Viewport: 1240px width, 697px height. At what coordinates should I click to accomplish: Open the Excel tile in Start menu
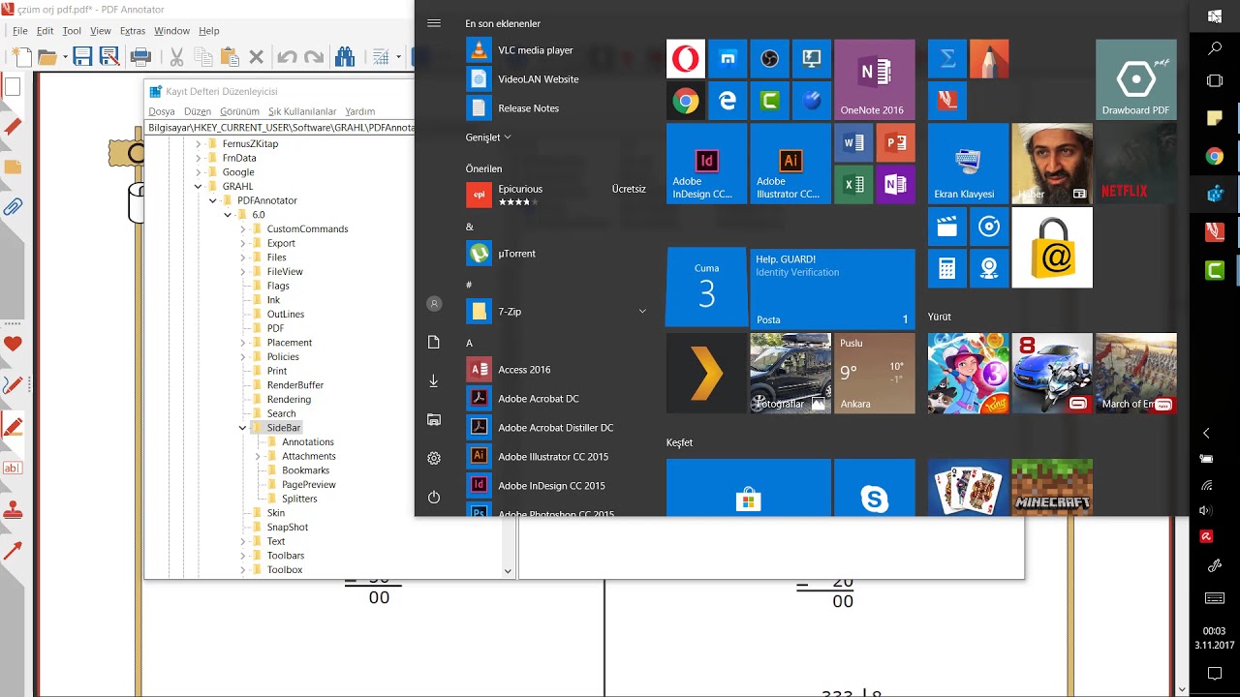pos(853,185)
